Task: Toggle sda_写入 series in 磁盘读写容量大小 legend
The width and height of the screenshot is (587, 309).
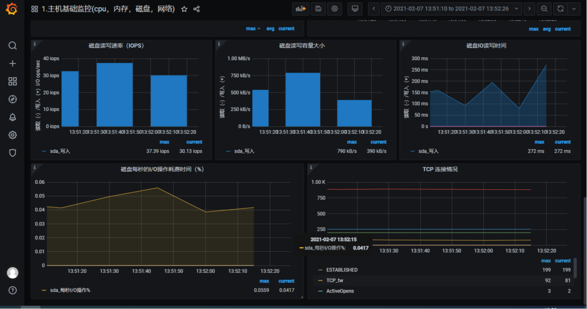Action: tap(244, 151)
